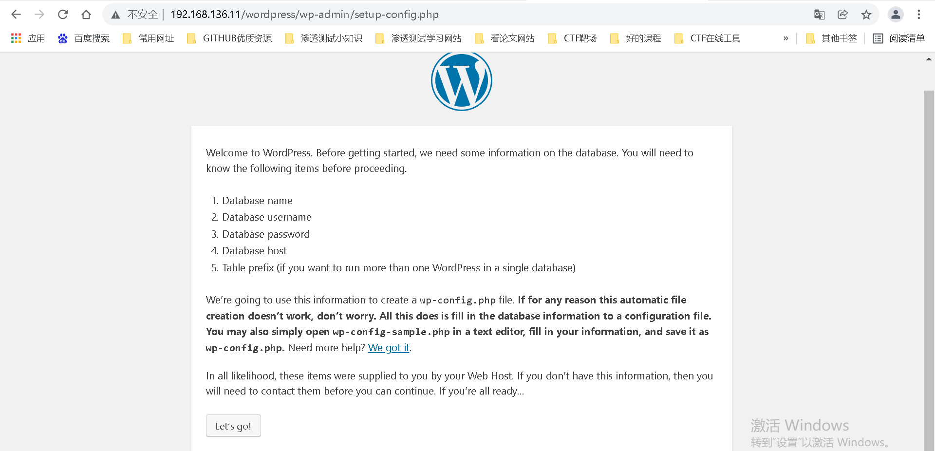Click the Let's go! button

tap(233, 426)
